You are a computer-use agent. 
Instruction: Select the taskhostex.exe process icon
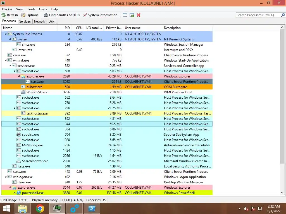pyautogui.click(x=23, y=113)
